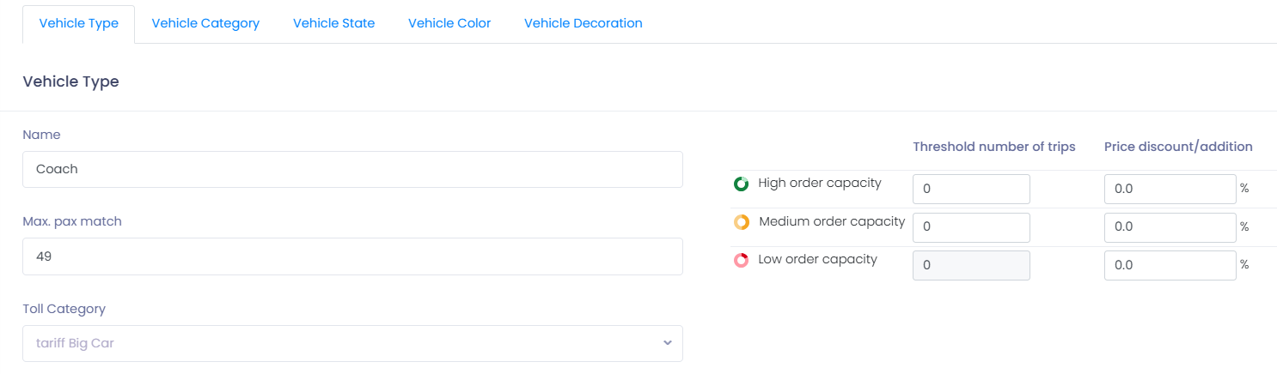Go to the Vehicle Color tab
This screenshot has height=374, width=1277.
(x=449, y=23)
